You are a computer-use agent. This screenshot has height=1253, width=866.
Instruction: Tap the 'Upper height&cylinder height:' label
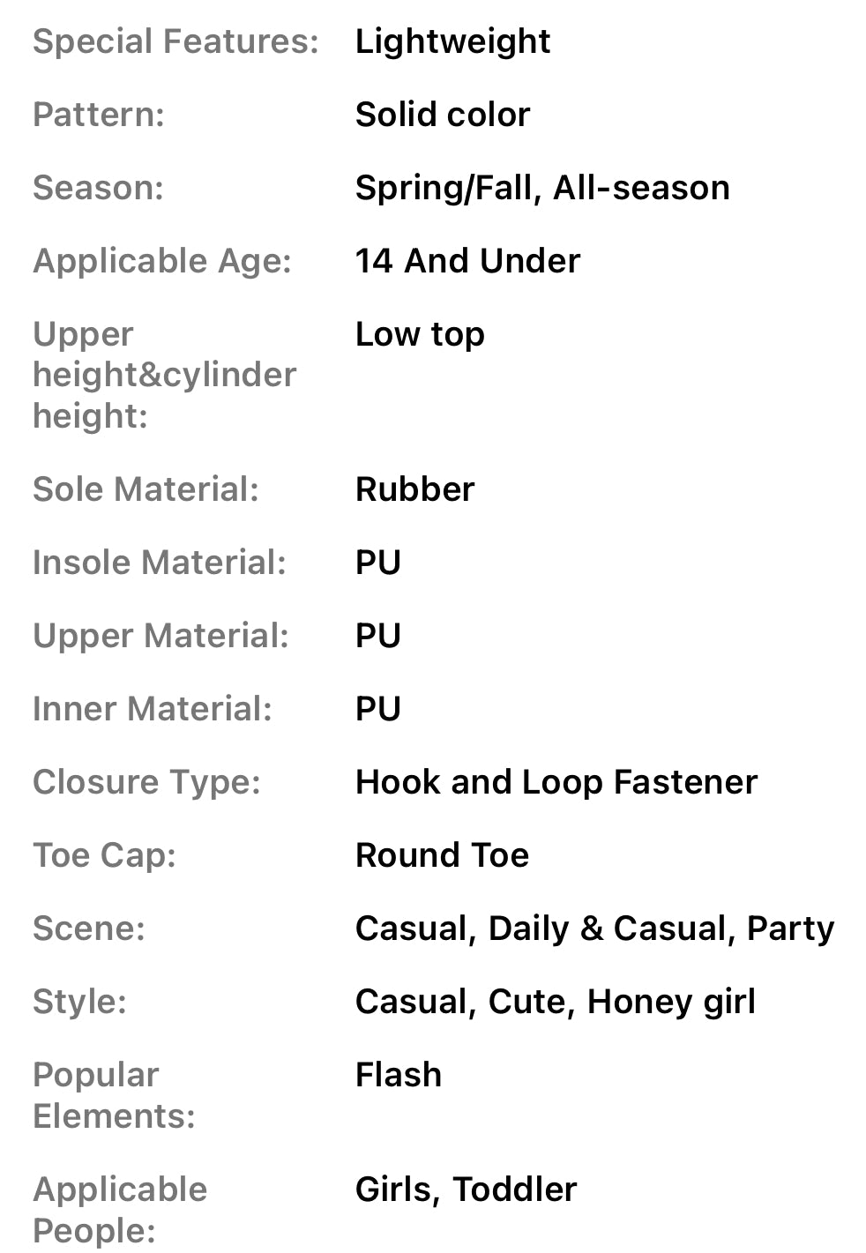pyautogui.click(x=164, y=375)
